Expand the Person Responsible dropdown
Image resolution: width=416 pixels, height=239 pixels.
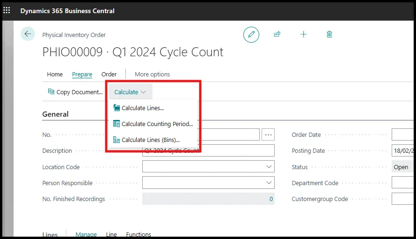(x=269, y=183)
